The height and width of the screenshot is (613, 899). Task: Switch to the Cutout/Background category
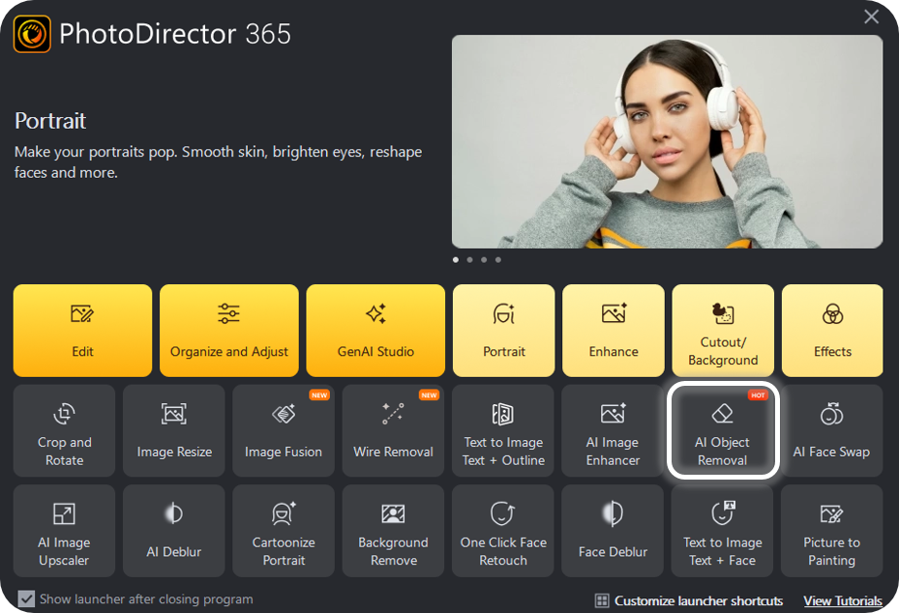[x=723, y=331]
